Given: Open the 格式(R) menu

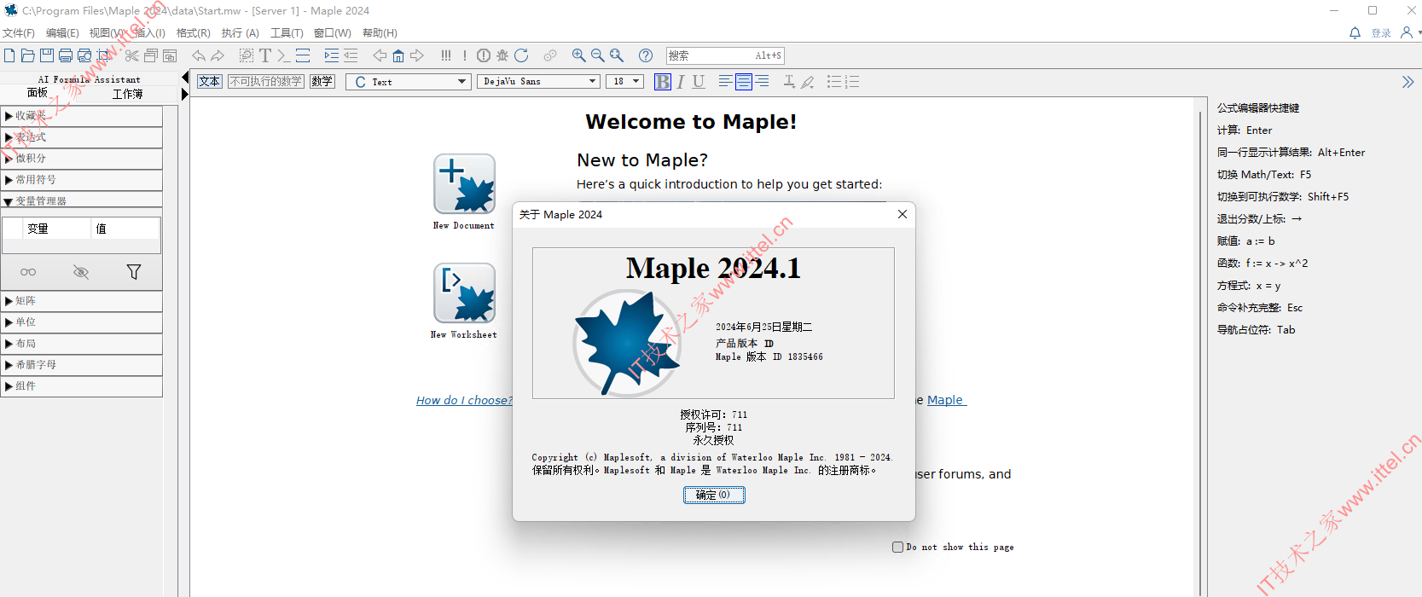Looking at the screenshot, I should 194,33.
